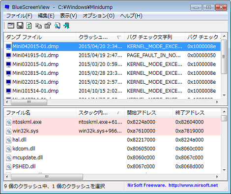The height and width of the screenshot is (194, 231).
Task: Click the Find toolbar icon
Action: pos(57,26)
